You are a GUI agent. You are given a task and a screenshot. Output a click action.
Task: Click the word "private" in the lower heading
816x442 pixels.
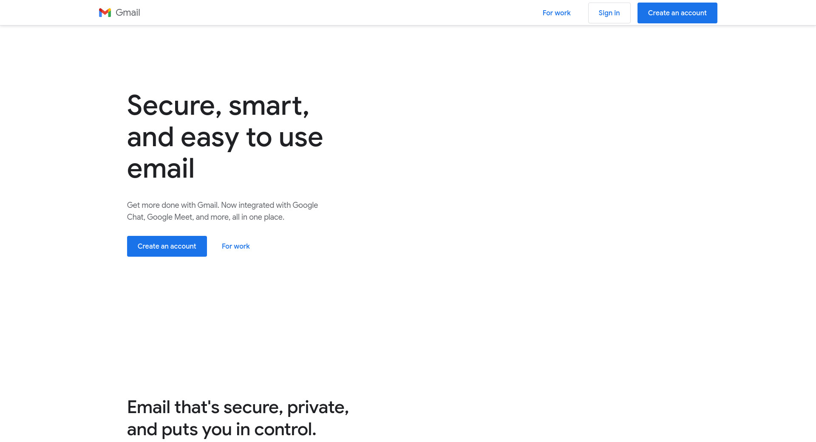point(316,407)
